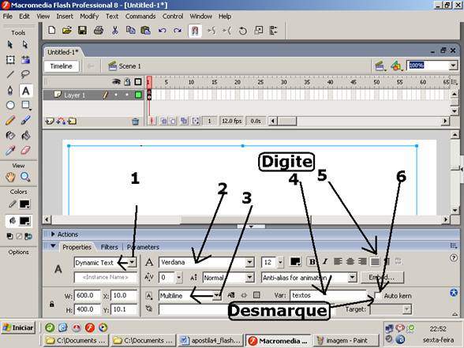The image size is (464, 348).
Task: Select the Hand tool
Action: [x=10, y=178]
